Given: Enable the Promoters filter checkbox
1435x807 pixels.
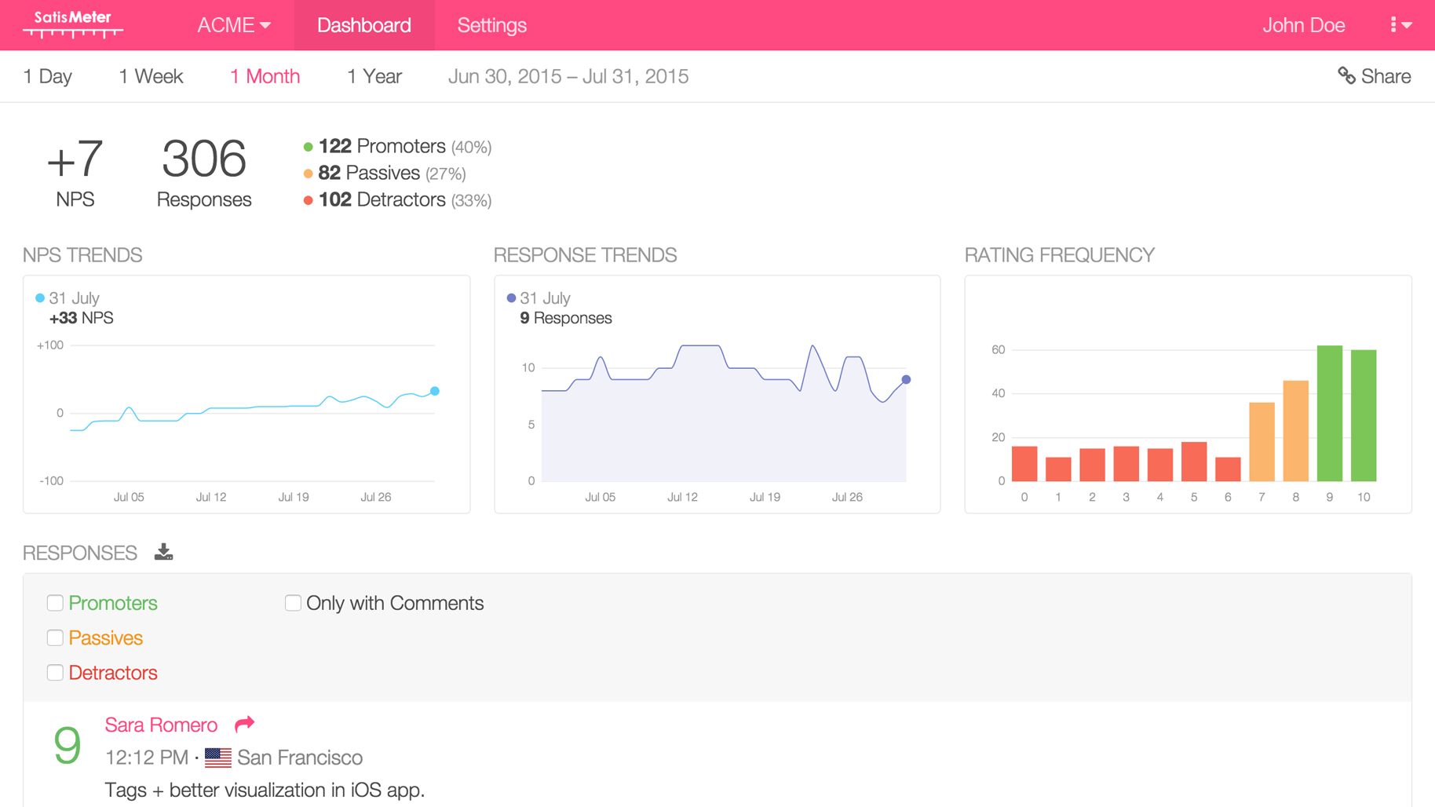Looking at the screenshot, I should click(55, 603).
